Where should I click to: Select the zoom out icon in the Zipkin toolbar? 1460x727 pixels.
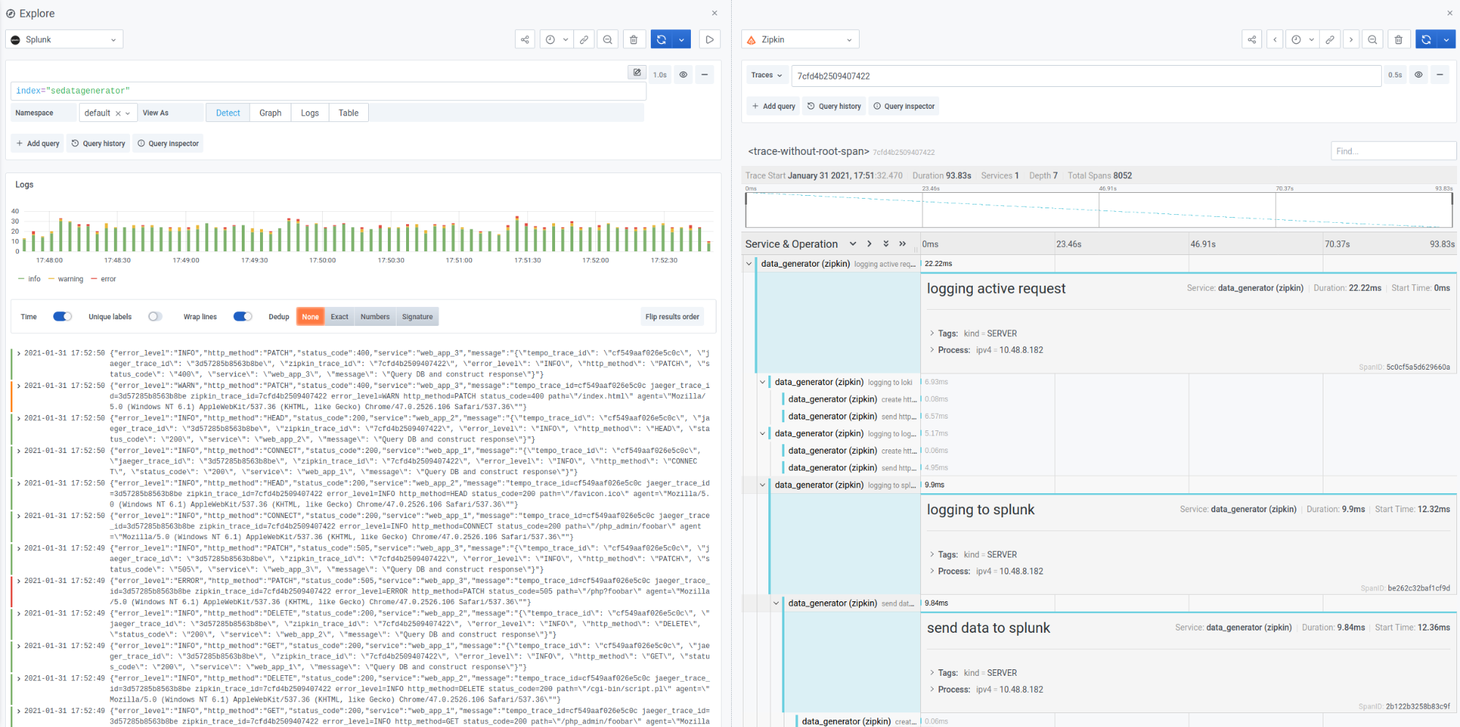point(1372,39)
